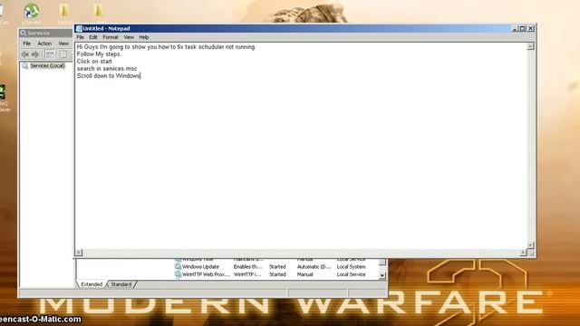The width and height of the screenshot is (580, 326).
Task: Click the line 'Click on start' in Notepad
Action: (94, 62)
